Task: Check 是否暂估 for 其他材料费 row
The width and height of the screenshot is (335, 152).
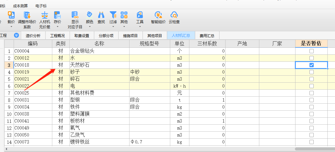Action: point(312,93)
